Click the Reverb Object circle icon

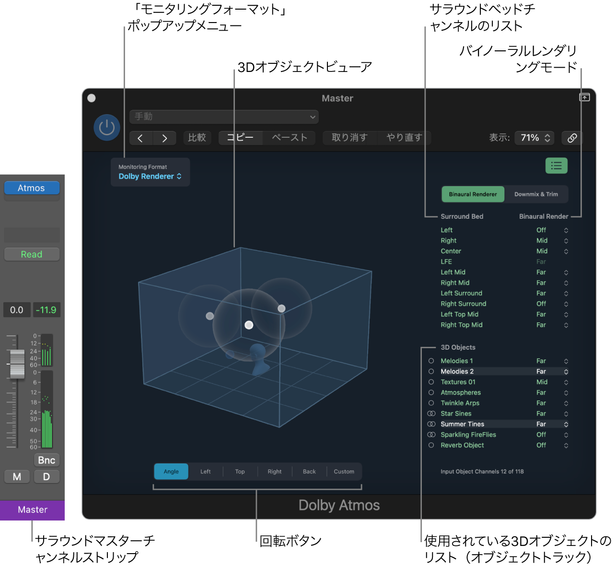point(431,445)
